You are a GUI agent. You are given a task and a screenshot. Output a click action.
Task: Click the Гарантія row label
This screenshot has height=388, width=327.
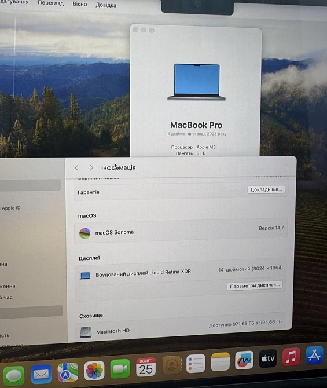(89, 192)
